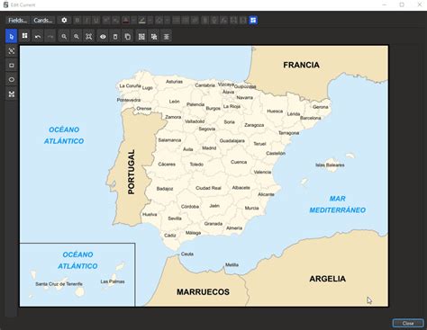
Task: Select the Rectangle mask tool
Action: pos(12,66)
